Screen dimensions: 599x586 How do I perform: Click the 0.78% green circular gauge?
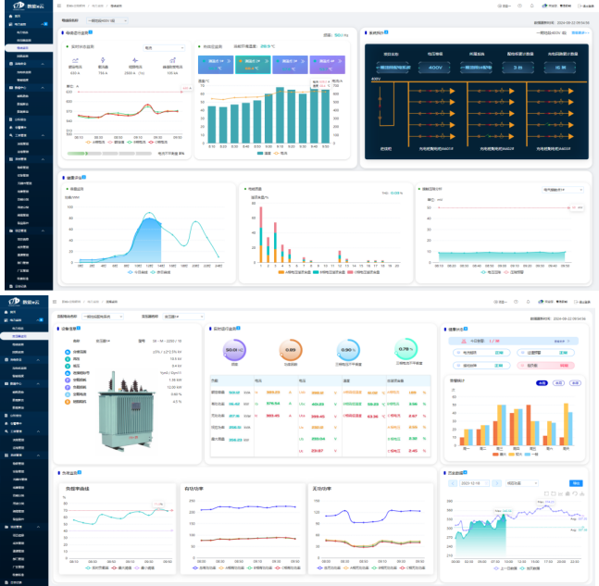[x=406, y=352]
